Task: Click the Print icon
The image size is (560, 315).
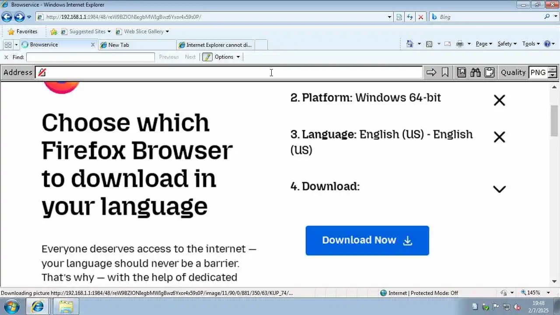Action: coord(459,44)
